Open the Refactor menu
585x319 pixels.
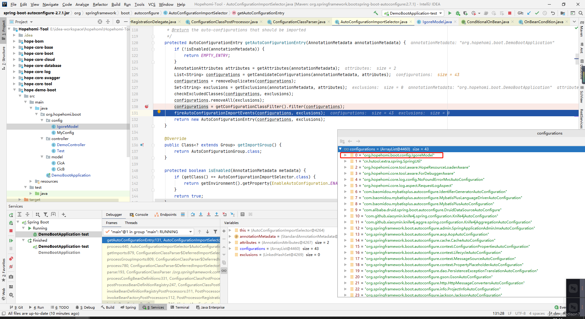pyautogui.click(x=100, y=4)
